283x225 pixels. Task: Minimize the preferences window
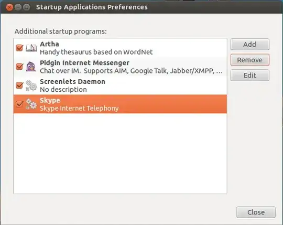tap(18, 7)
